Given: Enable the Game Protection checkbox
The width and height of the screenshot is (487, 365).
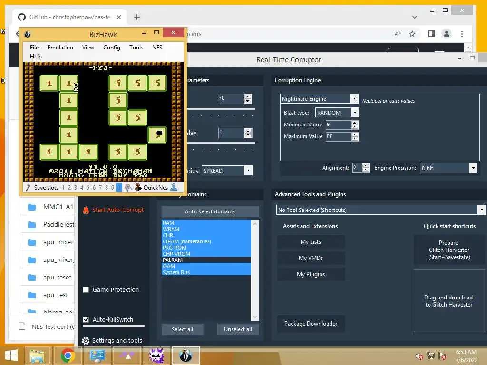Looking at the screenshot, I should coord(86,289).
